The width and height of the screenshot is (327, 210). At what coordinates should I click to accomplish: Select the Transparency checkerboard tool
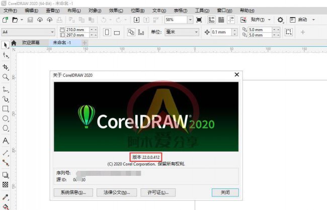6,184
